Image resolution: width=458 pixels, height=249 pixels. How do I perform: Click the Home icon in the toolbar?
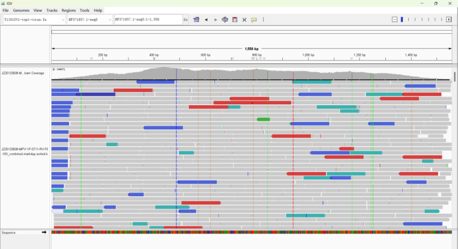tap(196, 20)
